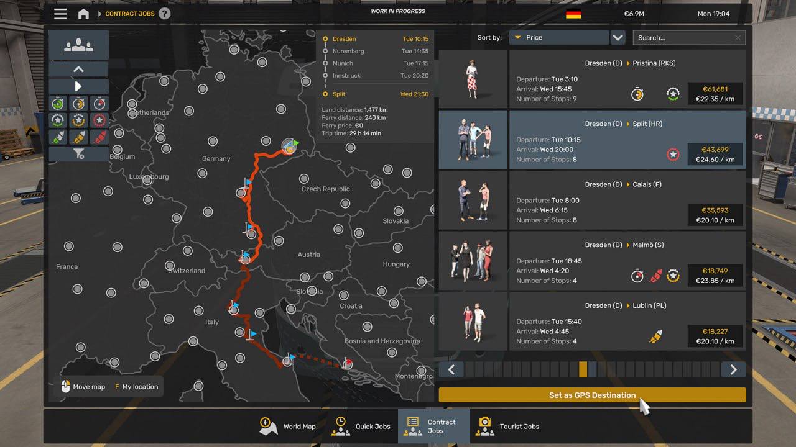
Task: Open the Contract Jobs help question mark
Action: point(164,14)
